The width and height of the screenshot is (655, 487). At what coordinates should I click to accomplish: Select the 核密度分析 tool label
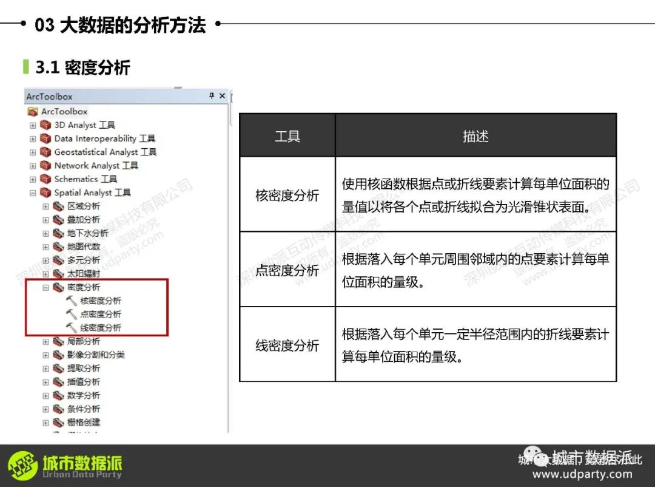pos(101,301)
